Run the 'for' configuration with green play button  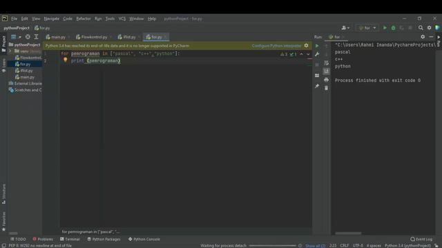[385, 28]
